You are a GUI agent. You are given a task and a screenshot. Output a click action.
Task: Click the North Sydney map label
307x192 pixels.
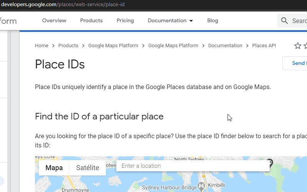pyautogui.click(x=189, y=159)
